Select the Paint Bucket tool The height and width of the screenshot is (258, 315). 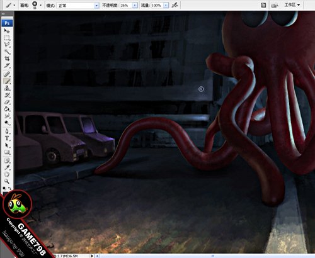coord(7,109)
